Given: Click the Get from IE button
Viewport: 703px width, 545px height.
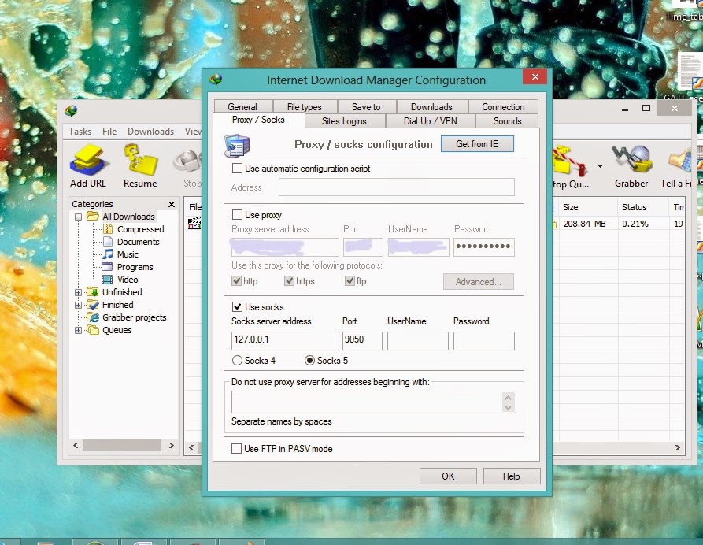Looking at the screenshot, I should coord(477,144).
